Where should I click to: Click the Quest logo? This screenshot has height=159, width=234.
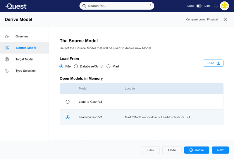pos(16,6)
